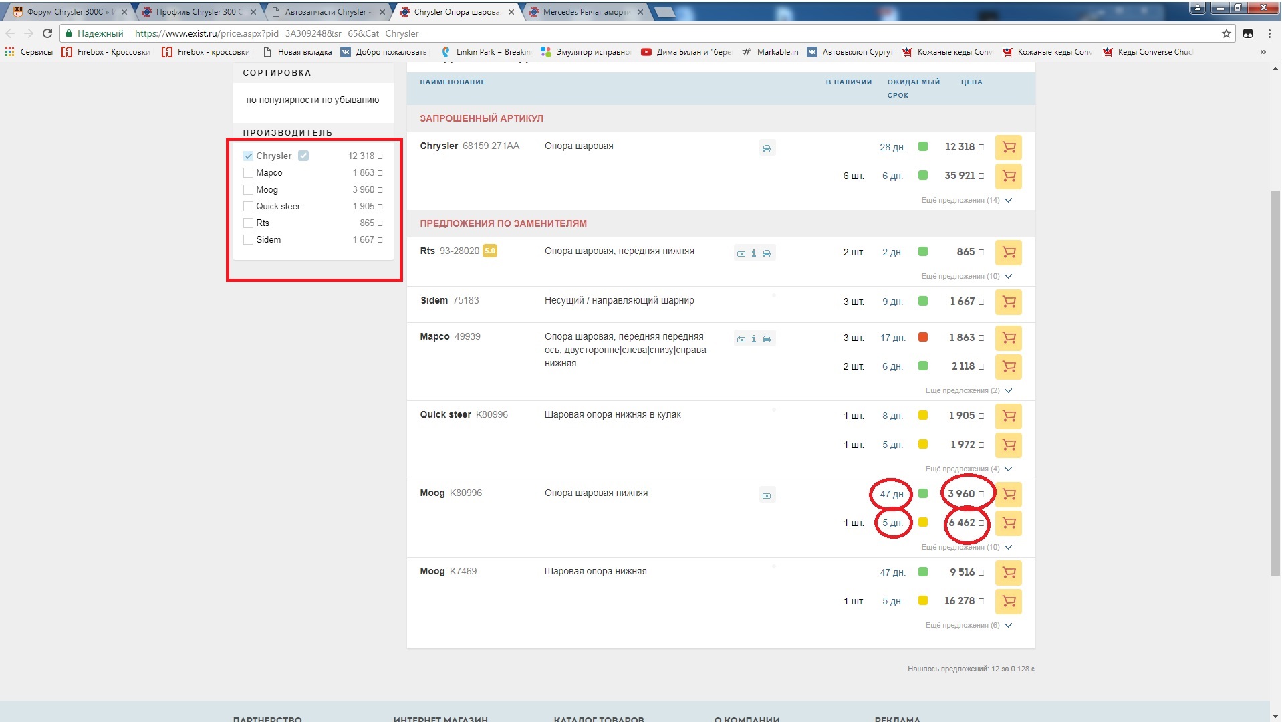Expand more offers (10) for Moog K80996
The height and width of the screenshot is (722, 1282).
coord(967,547)
